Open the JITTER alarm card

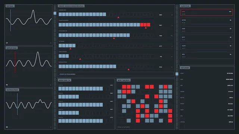(x=207, y=21)
